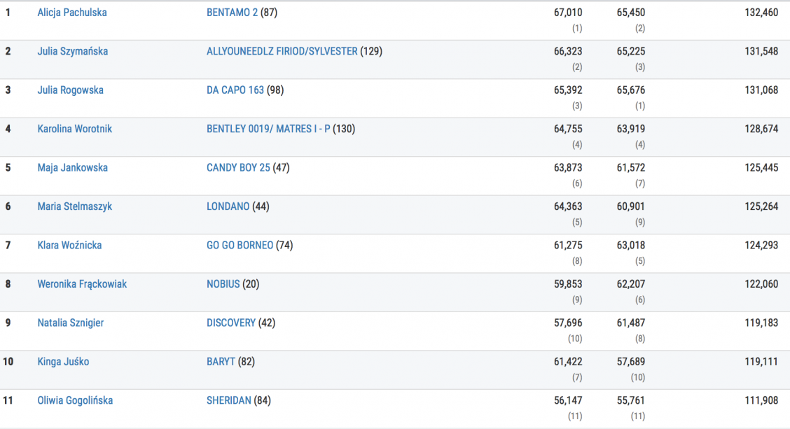Open Maja Jankowska's rider page

pyautogui.click(x=72, y=168)
